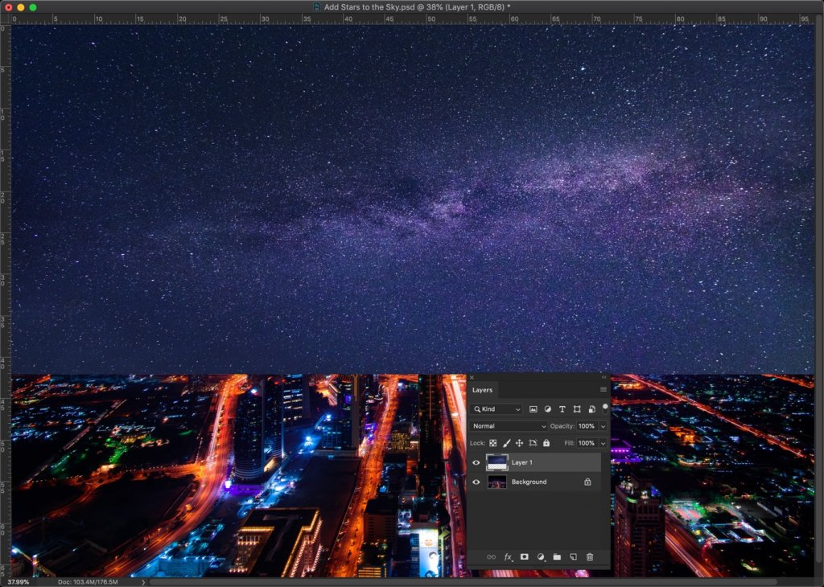
Task: Click the lock all padlock icon
Action: point(546,443)
